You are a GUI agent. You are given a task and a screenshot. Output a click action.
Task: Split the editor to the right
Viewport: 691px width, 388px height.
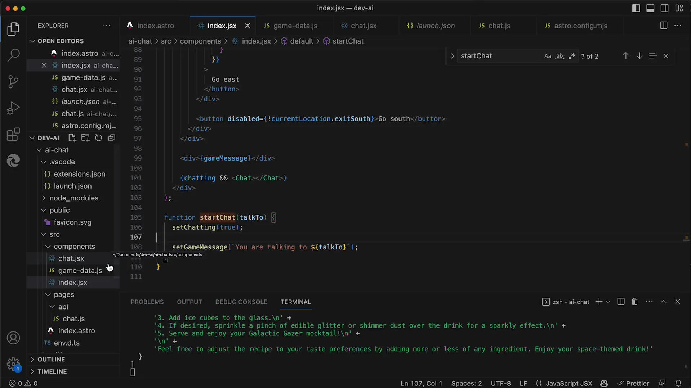pos(664,26)
